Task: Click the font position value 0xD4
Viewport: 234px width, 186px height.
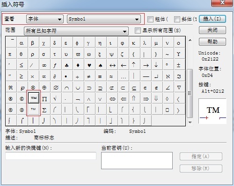Action: pyautogui.click(x=207, y=76)
